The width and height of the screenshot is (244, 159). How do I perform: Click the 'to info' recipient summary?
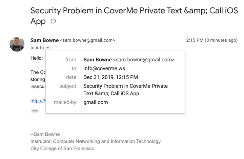[x=37, y=48]
